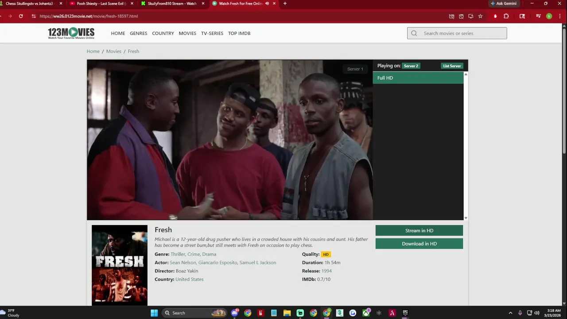Click the Home breadcrumb link
Image resolution: width=567 pixels, height=319 pixels.
[x=93, y=51]
